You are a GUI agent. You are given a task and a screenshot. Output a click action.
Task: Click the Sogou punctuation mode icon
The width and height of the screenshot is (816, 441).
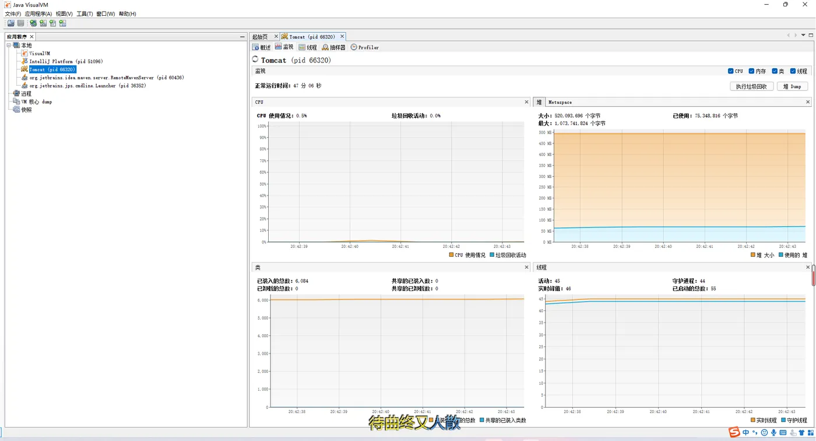click(x=755, y=433)
